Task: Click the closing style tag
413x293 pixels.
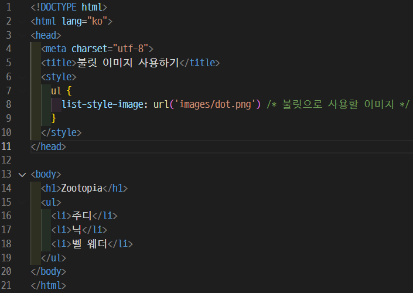Action: 62,132
